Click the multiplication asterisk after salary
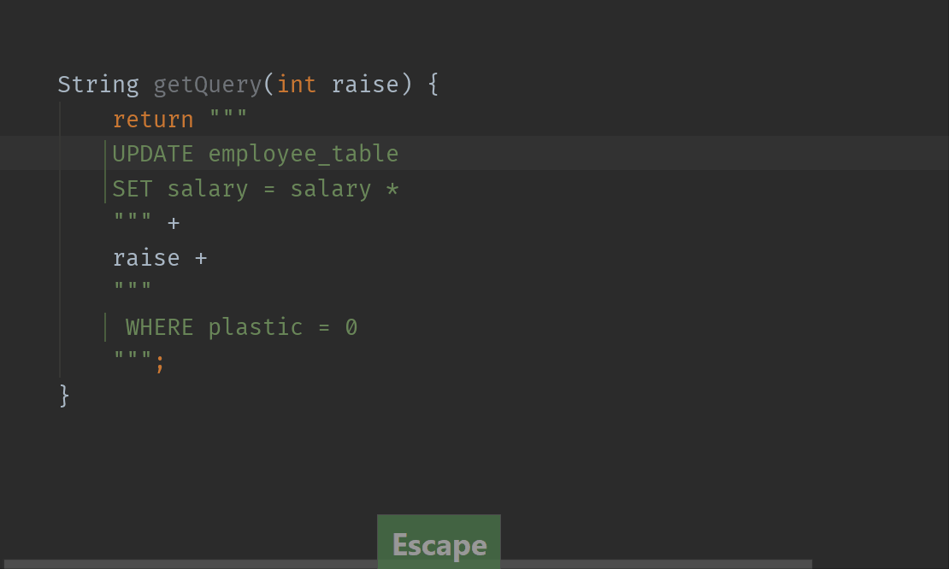The height and width of the screenshot is (569, 949). [x=393, y=188]
